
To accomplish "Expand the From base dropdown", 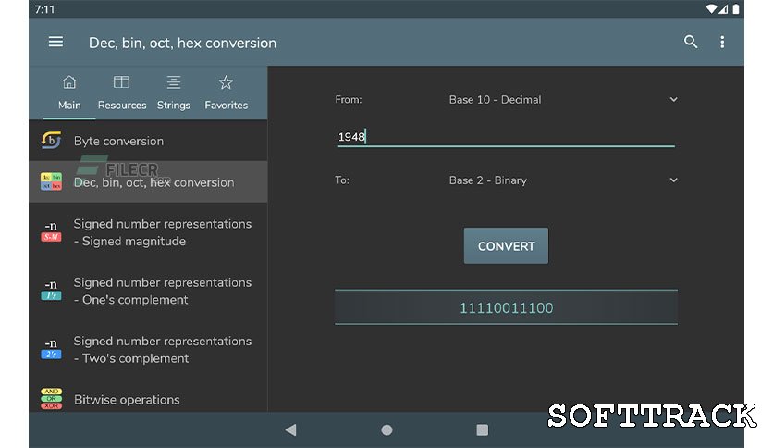I will click(x=673, y=99).
